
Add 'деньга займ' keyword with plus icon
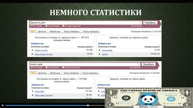tap(100, 50)
